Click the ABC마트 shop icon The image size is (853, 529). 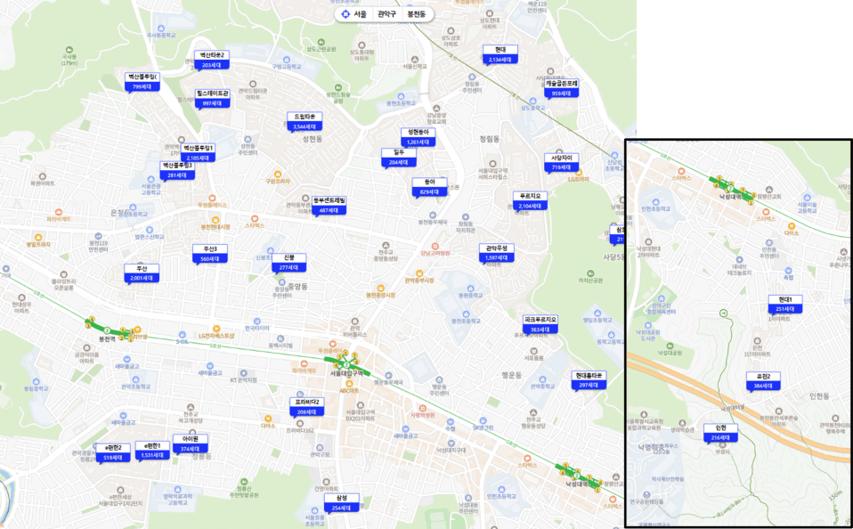coord(349,384)
